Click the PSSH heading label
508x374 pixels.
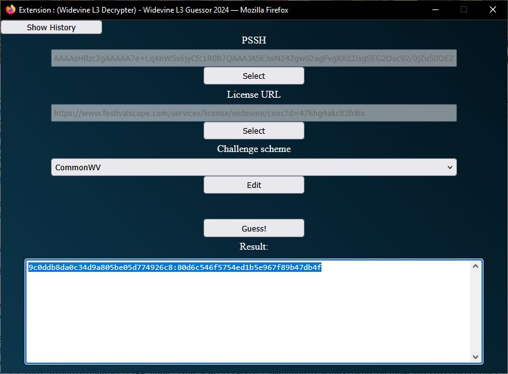pyautogui.click(x=253, y=40)
